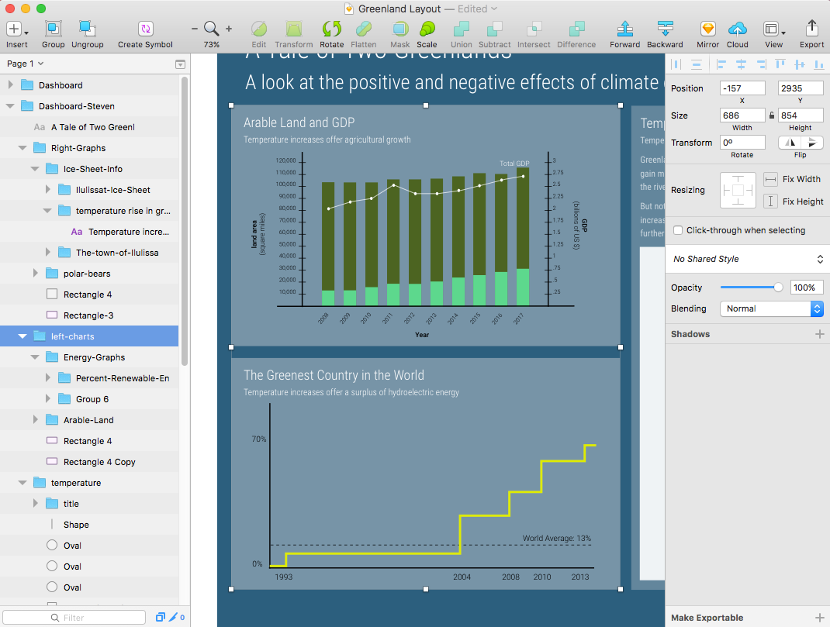The image size is (830, 627).
Task: Expand the polar-bears group
Action: 35,274
